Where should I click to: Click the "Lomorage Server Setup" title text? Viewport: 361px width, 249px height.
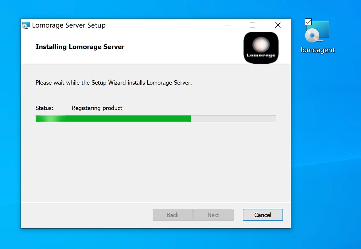coord(69,25)
